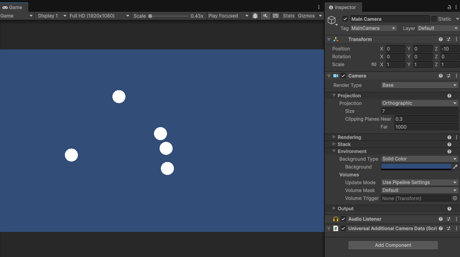Image resolution: width=460 pixels, height=257 pixels.
Task: Toggle the Scale constrain proportions link icon
Action: (x=374, y=64)
